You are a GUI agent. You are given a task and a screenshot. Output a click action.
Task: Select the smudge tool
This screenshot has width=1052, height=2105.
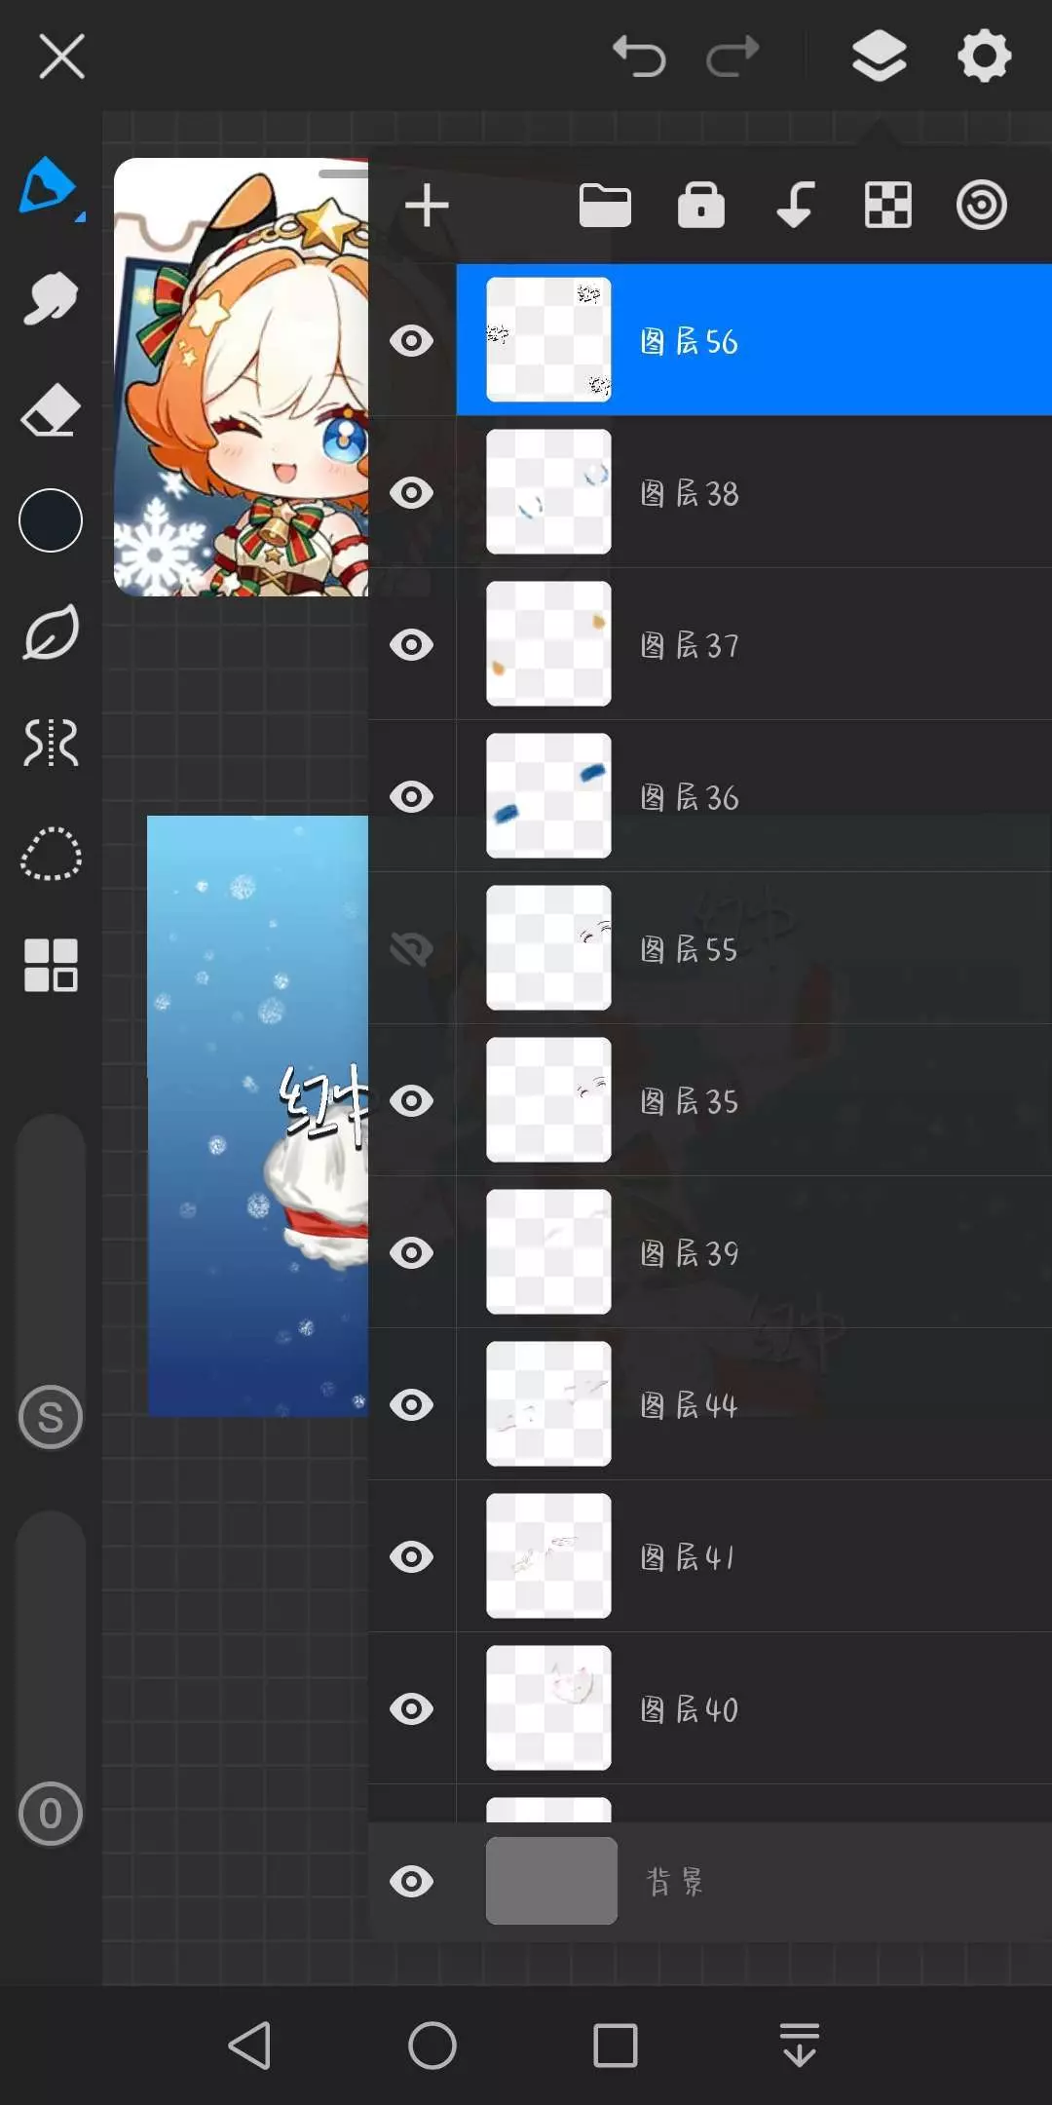50,298
